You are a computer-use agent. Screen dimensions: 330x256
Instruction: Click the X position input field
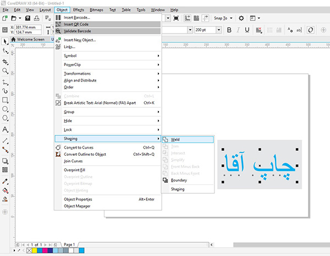[28, 28]
